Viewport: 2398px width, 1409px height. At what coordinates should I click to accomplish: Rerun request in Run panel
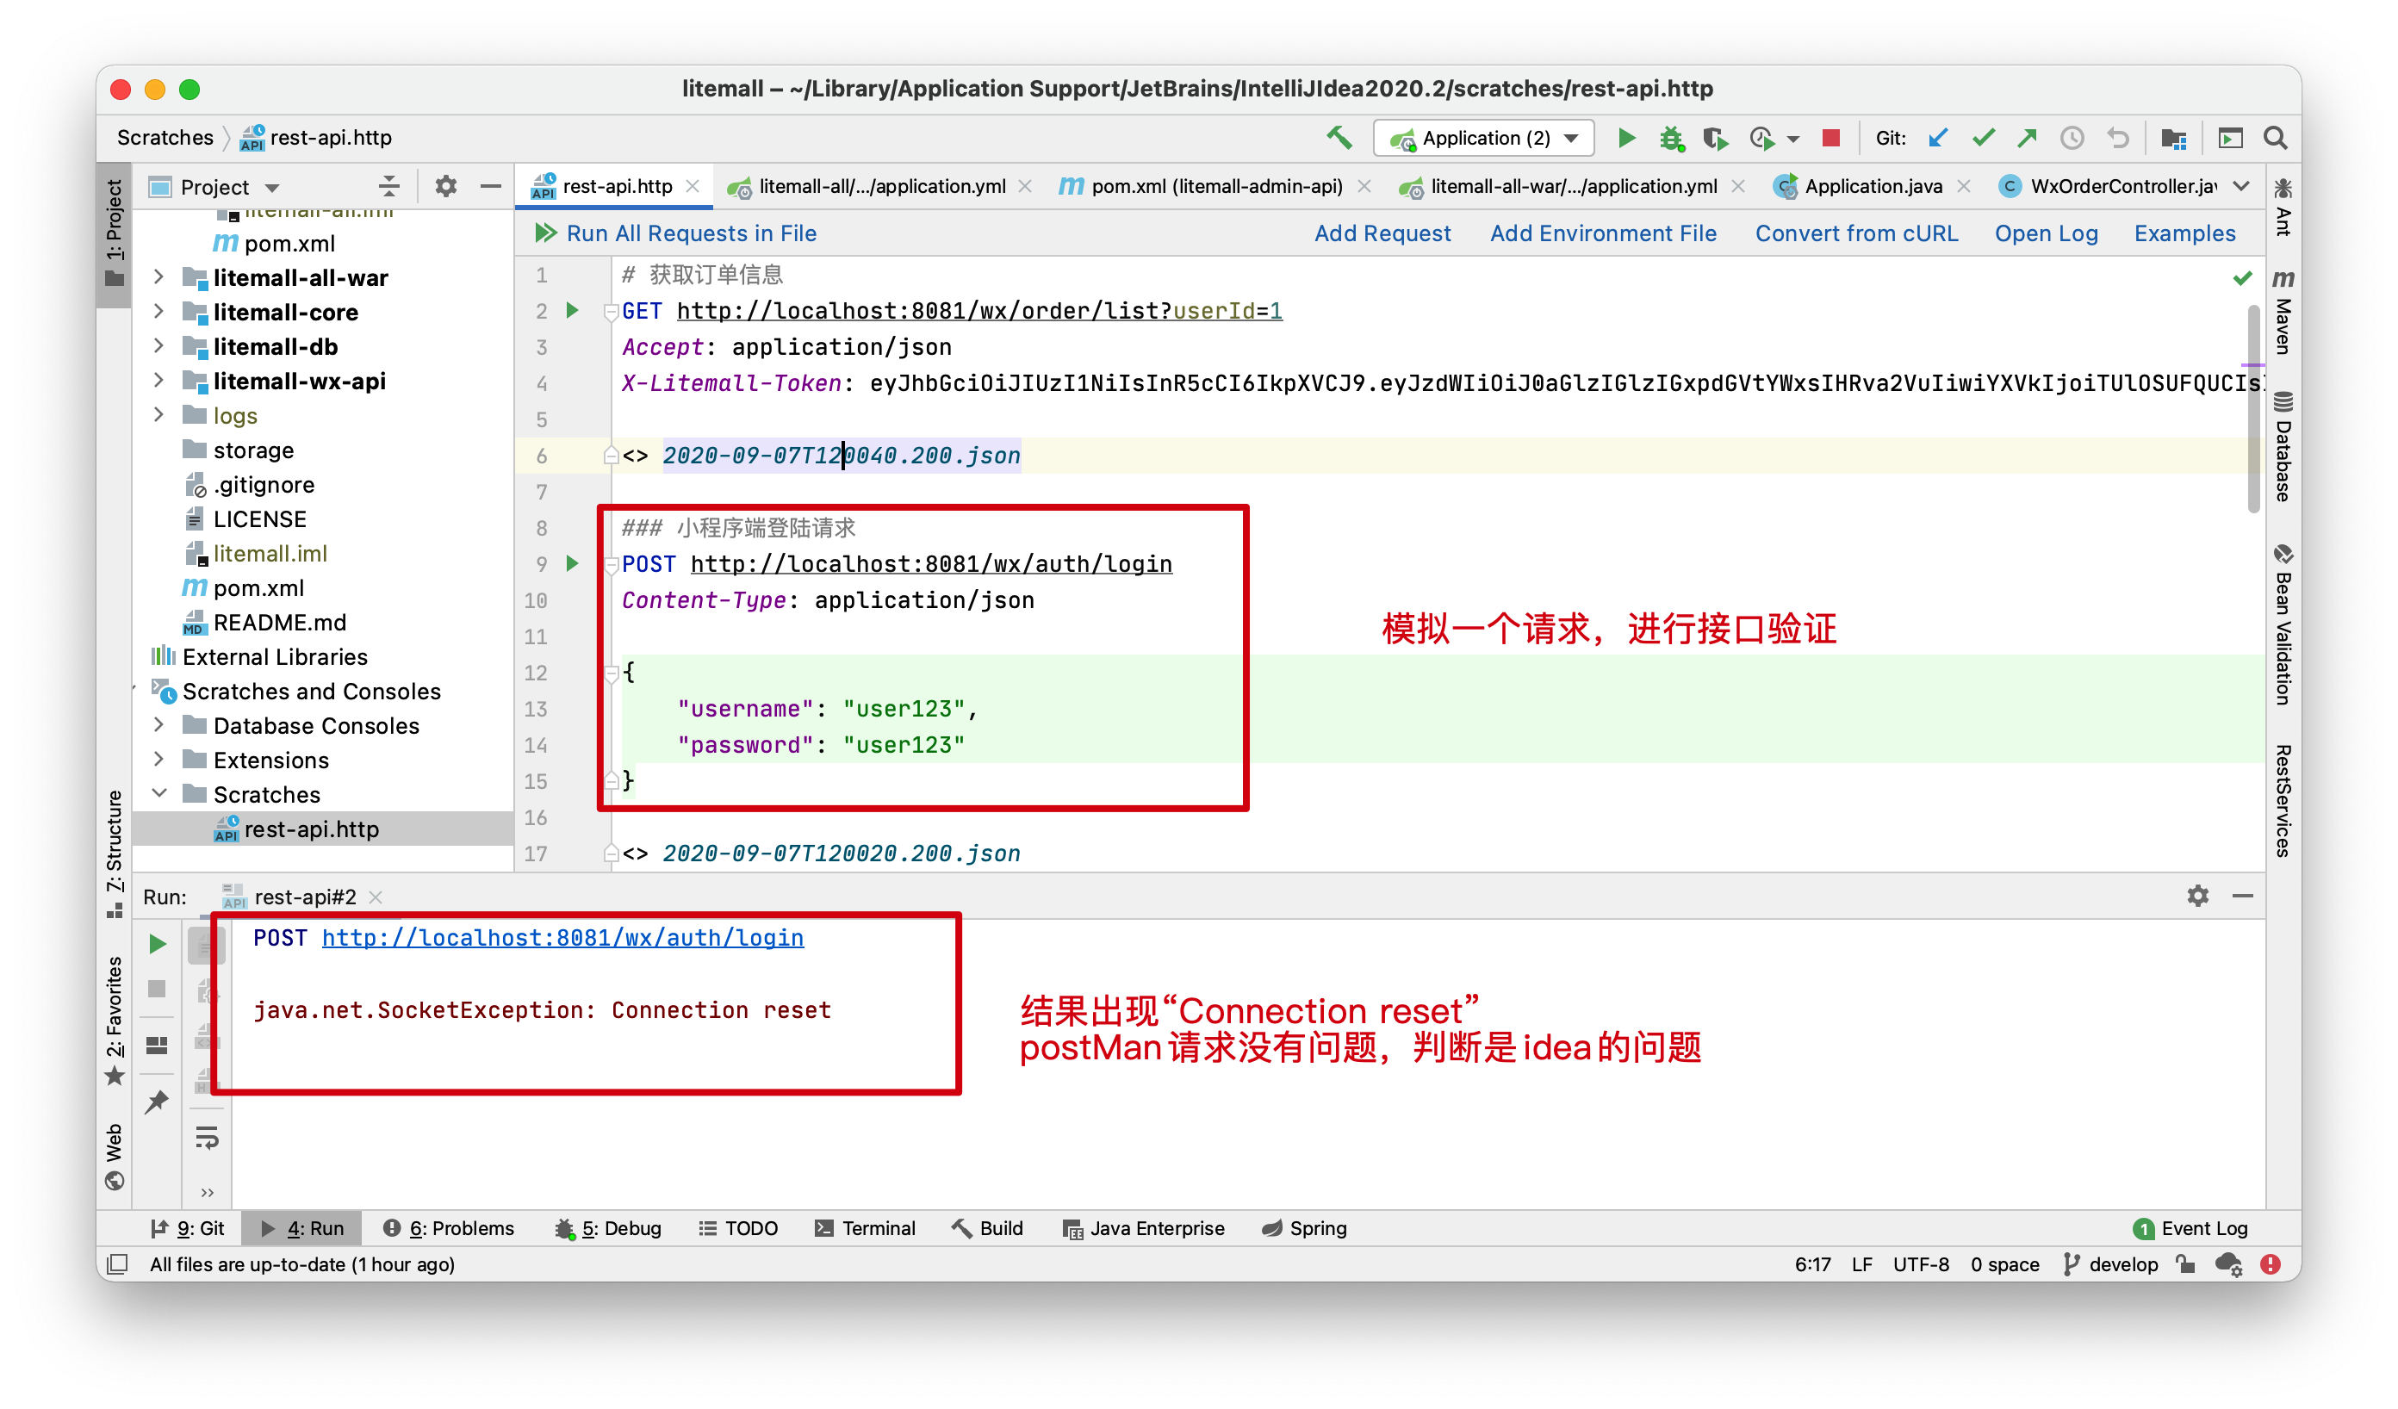click(157, 944)
